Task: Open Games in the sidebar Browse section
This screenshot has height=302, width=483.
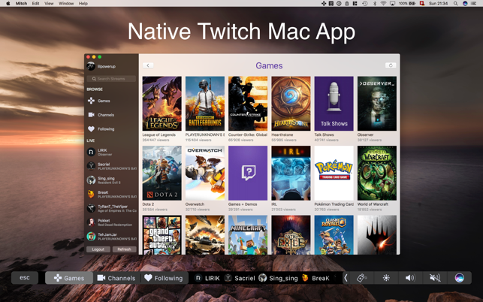Action: click(99, 101)
